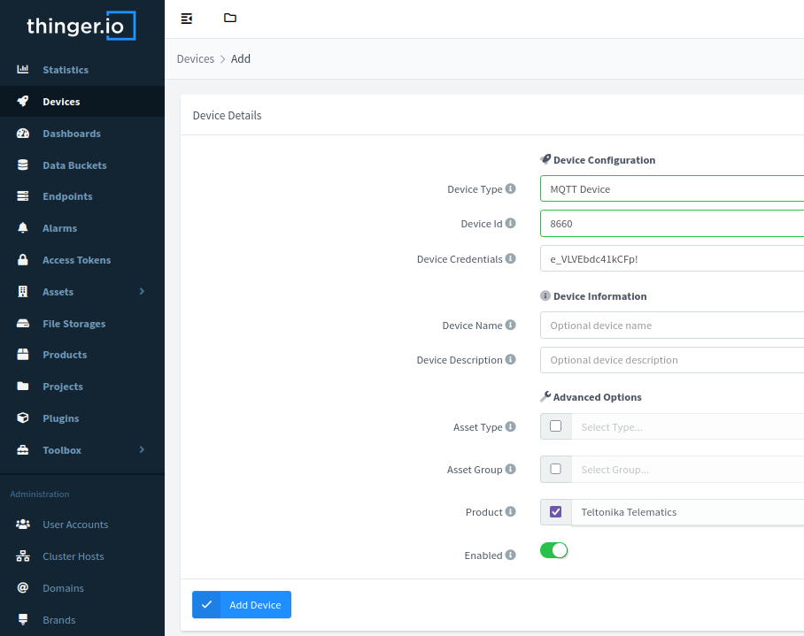
Task: Turn off the Enabled toggle switch
Action: (553, 550)
